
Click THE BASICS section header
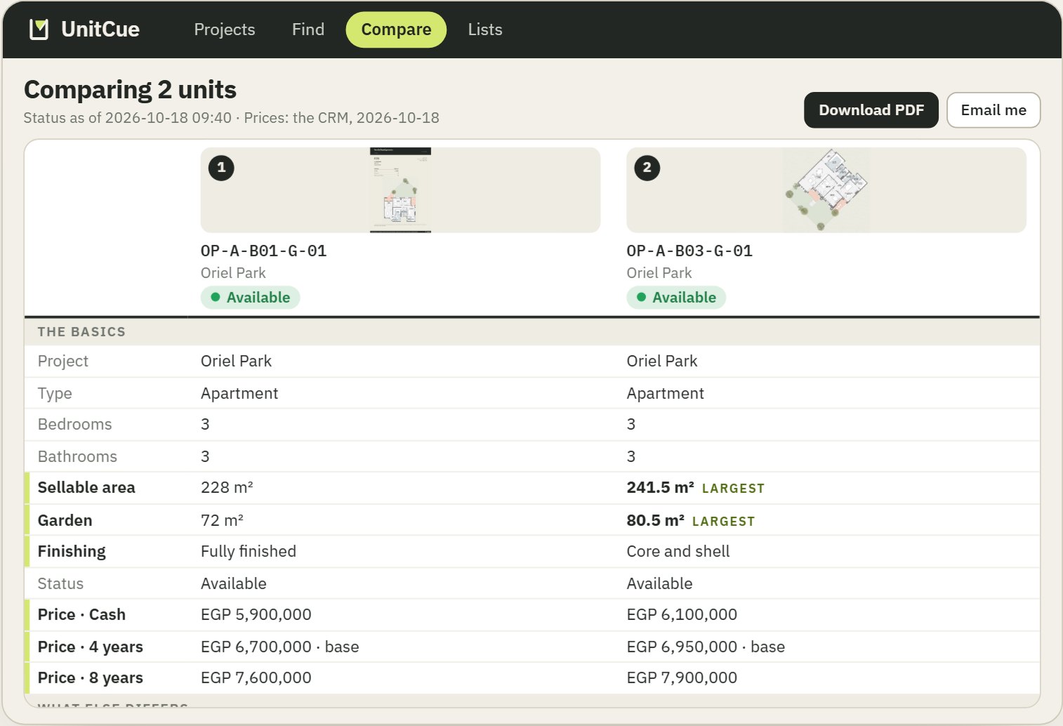81,332
